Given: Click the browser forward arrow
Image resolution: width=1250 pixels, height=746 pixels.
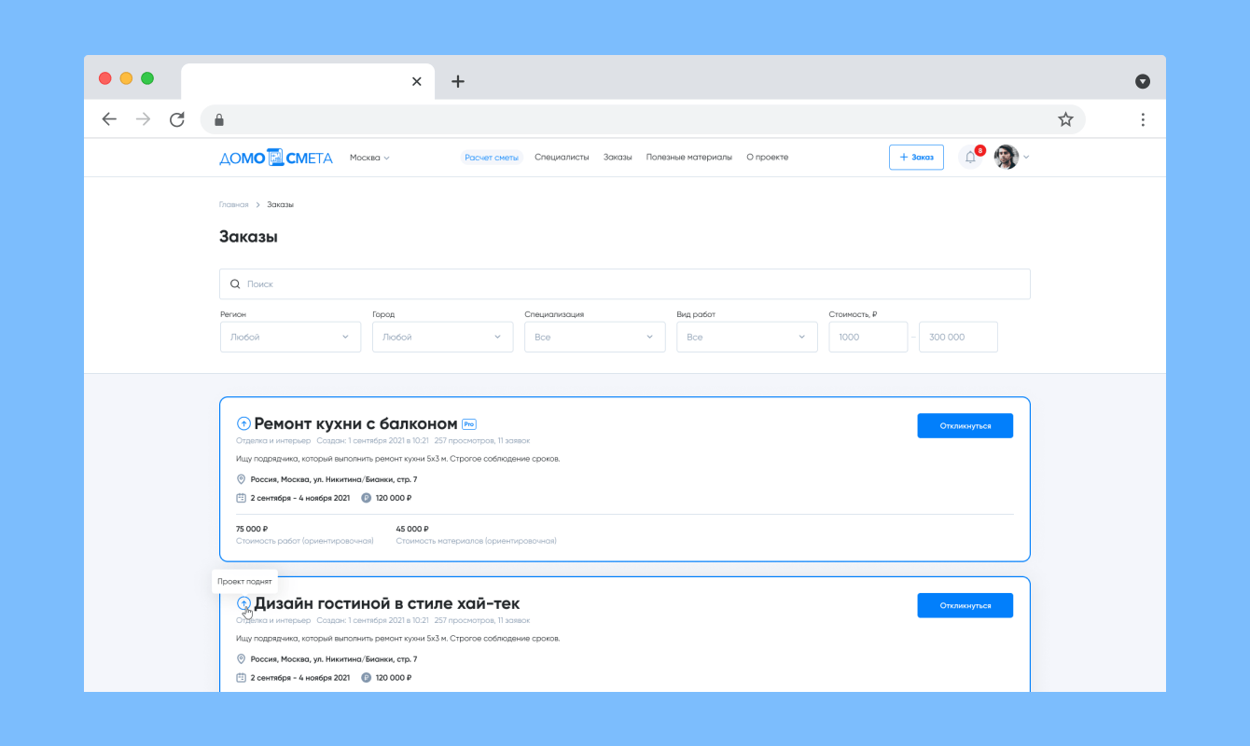Looking at the screenshot, I should click(x=143, y=119).
